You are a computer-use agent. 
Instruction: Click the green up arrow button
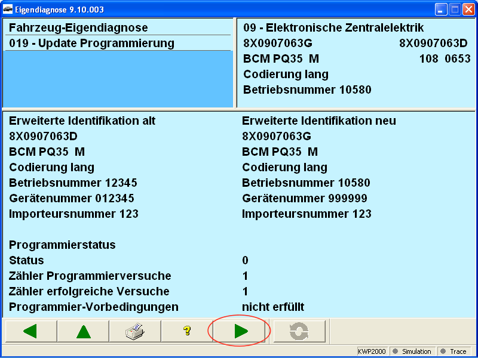point(83,331)
